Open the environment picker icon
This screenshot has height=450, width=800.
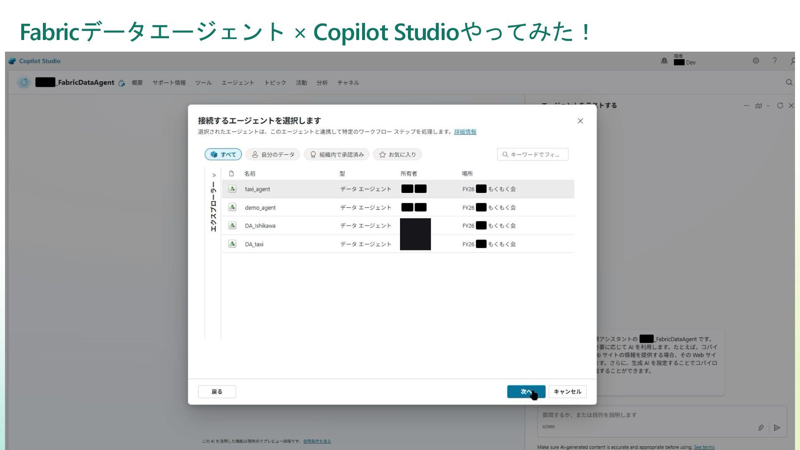pyautogui.click(x=664, y=61)
